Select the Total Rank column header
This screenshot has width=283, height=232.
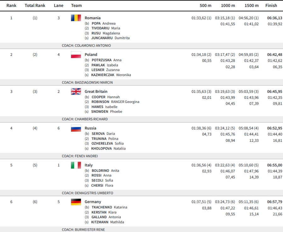point(35,5)
